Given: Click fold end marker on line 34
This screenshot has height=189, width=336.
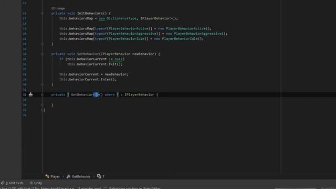Looking at the screenshot, I should (x=42, y=105).
